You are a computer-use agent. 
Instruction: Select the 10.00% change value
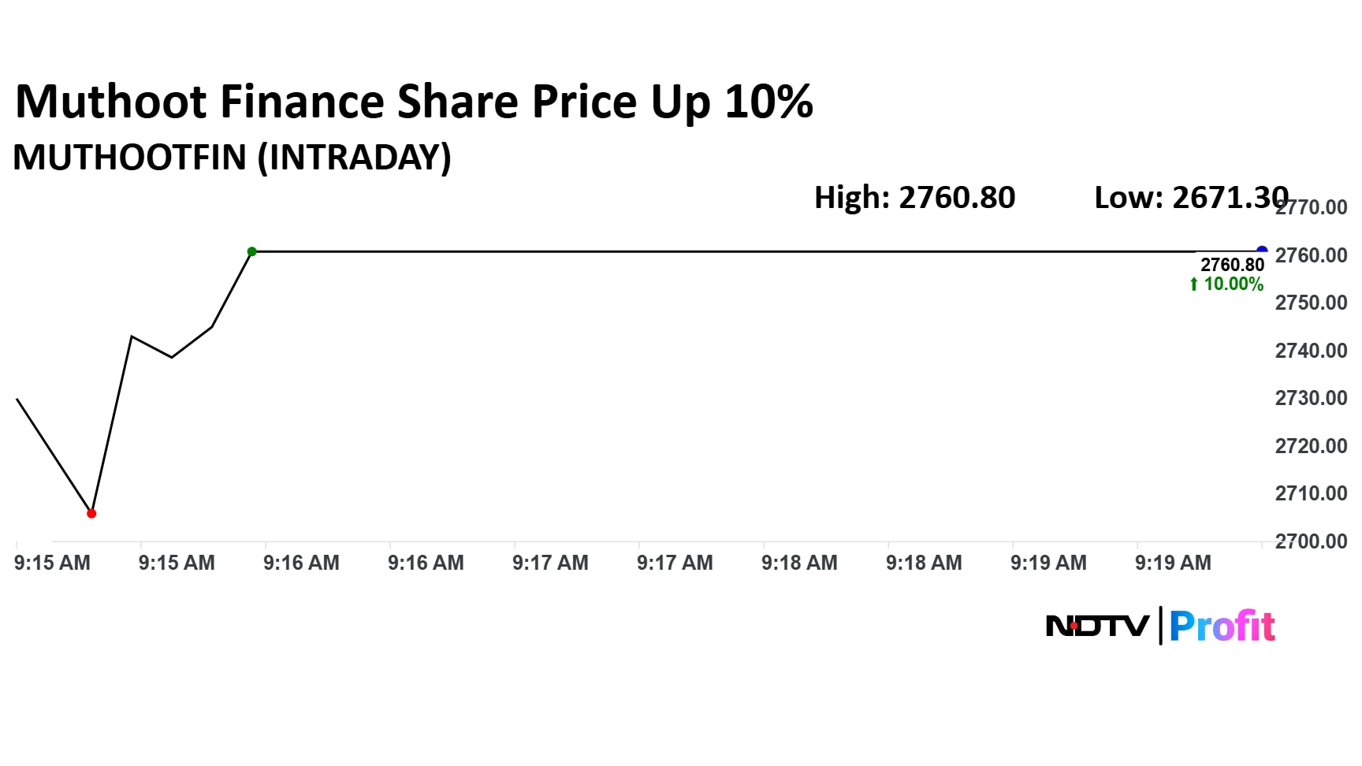pos(1234,284)
